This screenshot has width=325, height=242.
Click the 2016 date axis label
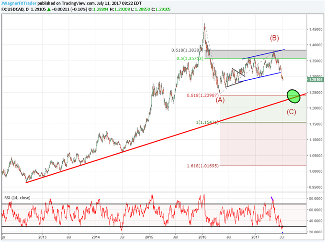pyautogui.click(x=202, y=237)
